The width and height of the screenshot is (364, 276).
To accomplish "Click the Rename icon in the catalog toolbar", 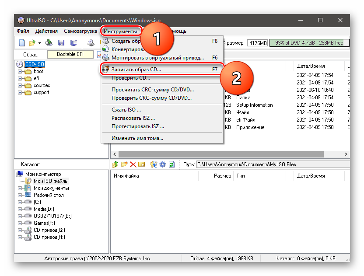I will [x=142, y=164].
